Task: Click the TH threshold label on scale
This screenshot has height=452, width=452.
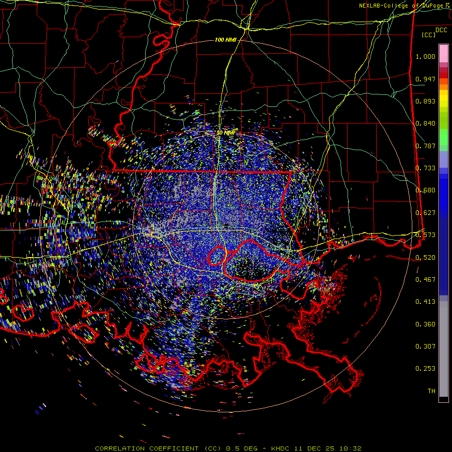Action: 431,391
